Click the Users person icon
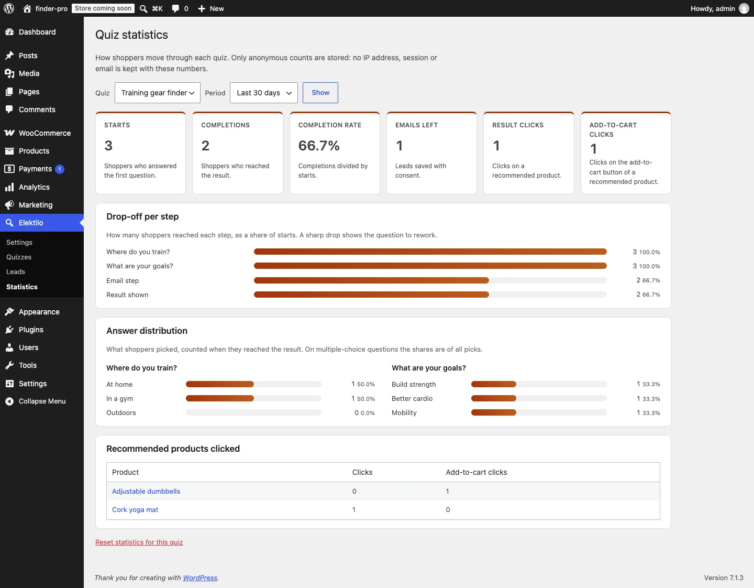This screenshot has height=588, width=754. pyautogui.click(x=9, y=347)
